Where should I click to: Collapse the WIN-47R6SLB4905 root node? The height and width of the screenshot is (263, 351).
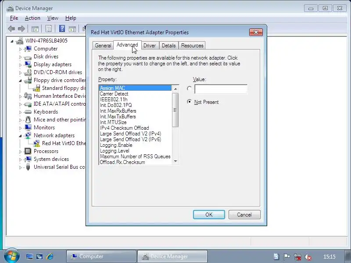pos(12,41)
